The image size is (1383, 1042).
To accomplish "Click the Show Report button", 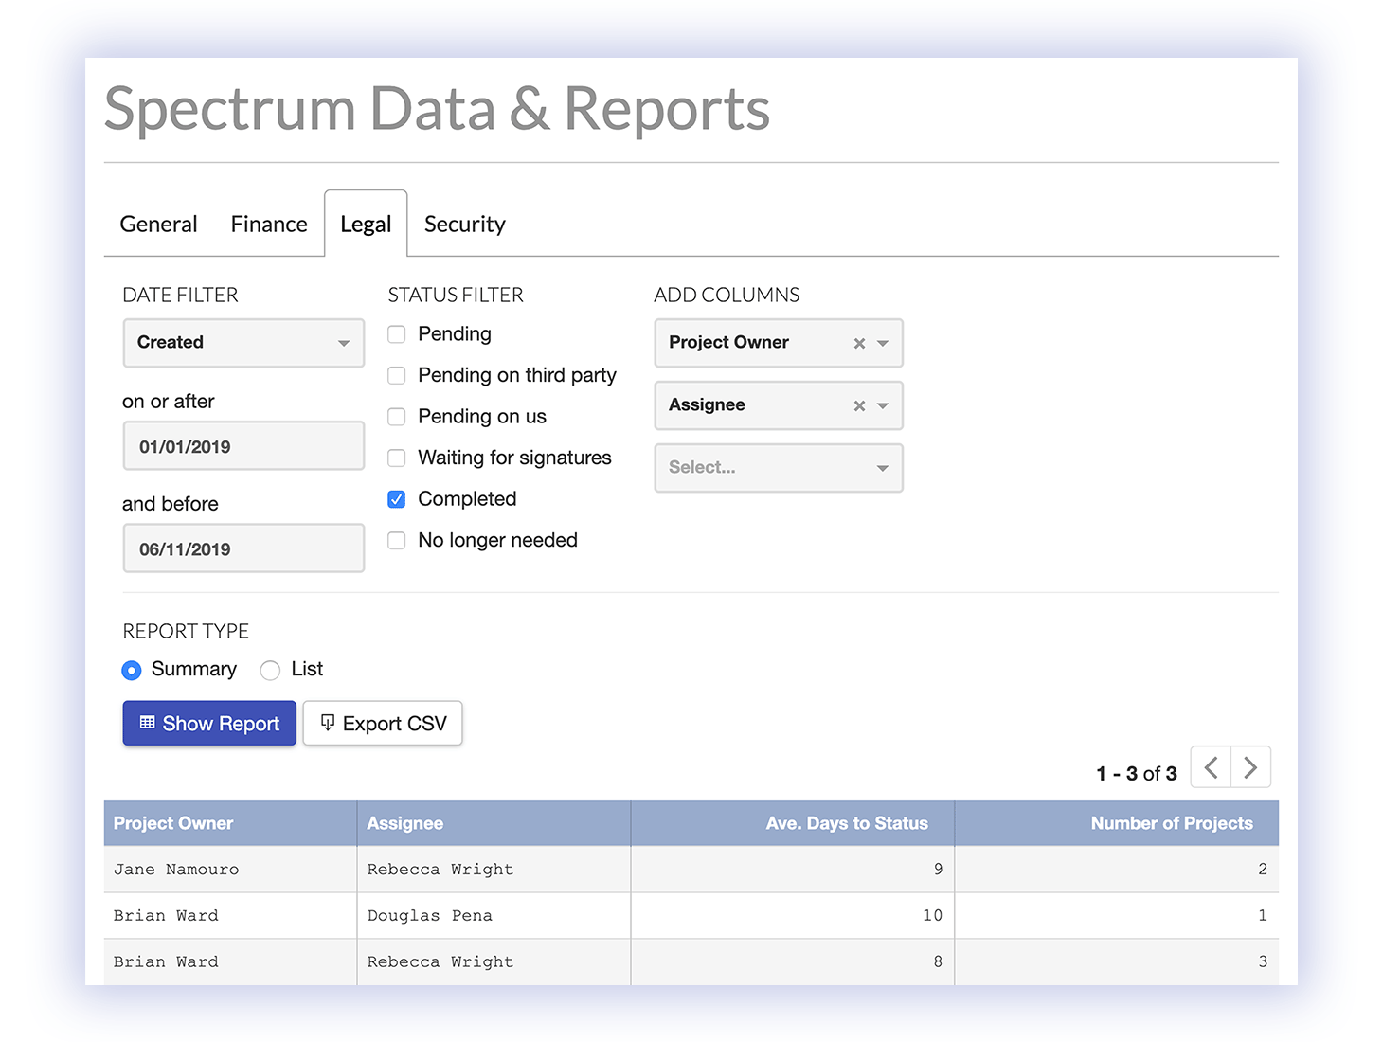I will pos(209,724).
